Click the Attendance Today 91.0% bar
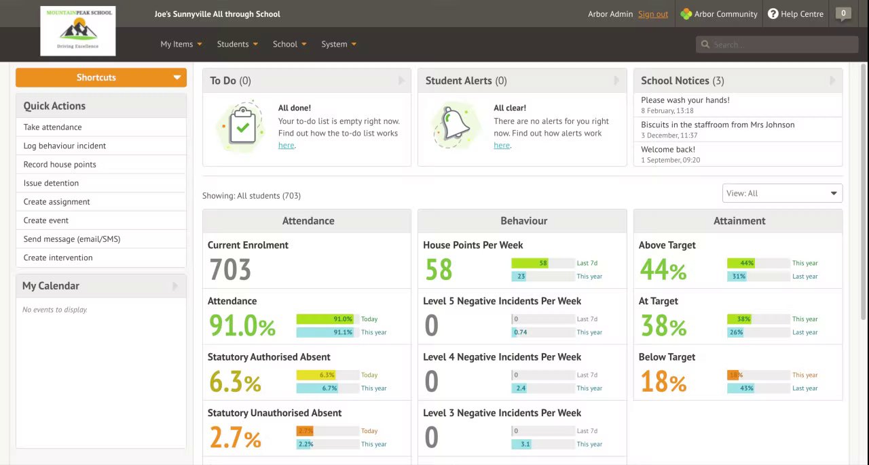869x465 pixels. pos(327,319)
